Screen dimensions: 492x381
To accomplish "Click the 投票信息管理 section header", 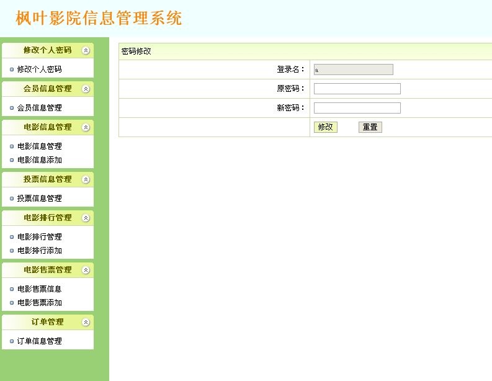I will click(x=47, y=179).
